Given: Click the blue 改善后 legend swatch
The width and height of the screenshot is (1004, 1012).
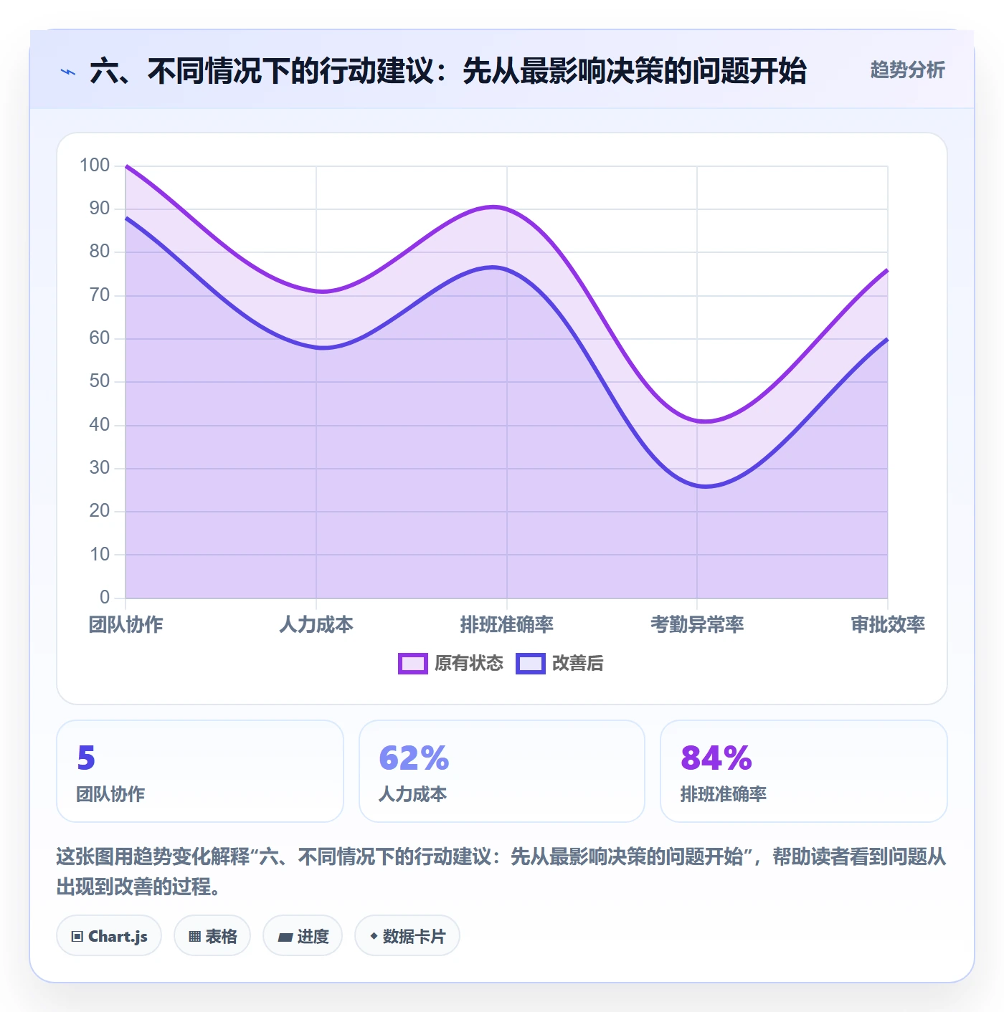Looking at the screenshot, I should click(x=531, y=663).
